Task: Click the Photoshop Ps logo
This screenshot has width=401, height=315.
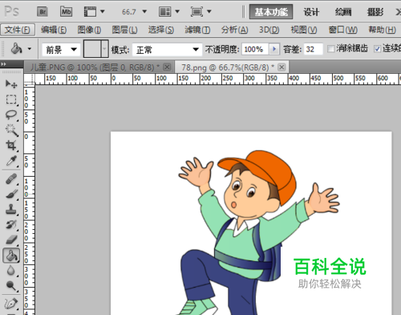Action: pyautogui.click(x=12, y=11)
